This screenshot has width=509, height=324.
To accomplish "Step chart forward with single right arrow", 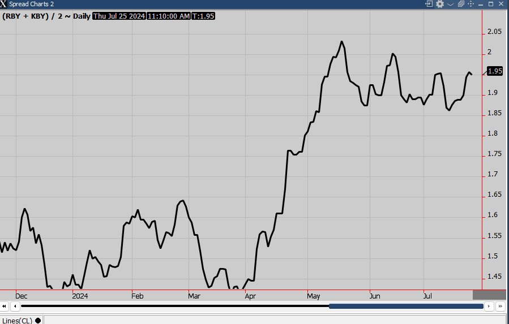I will (x=489, y=306).
